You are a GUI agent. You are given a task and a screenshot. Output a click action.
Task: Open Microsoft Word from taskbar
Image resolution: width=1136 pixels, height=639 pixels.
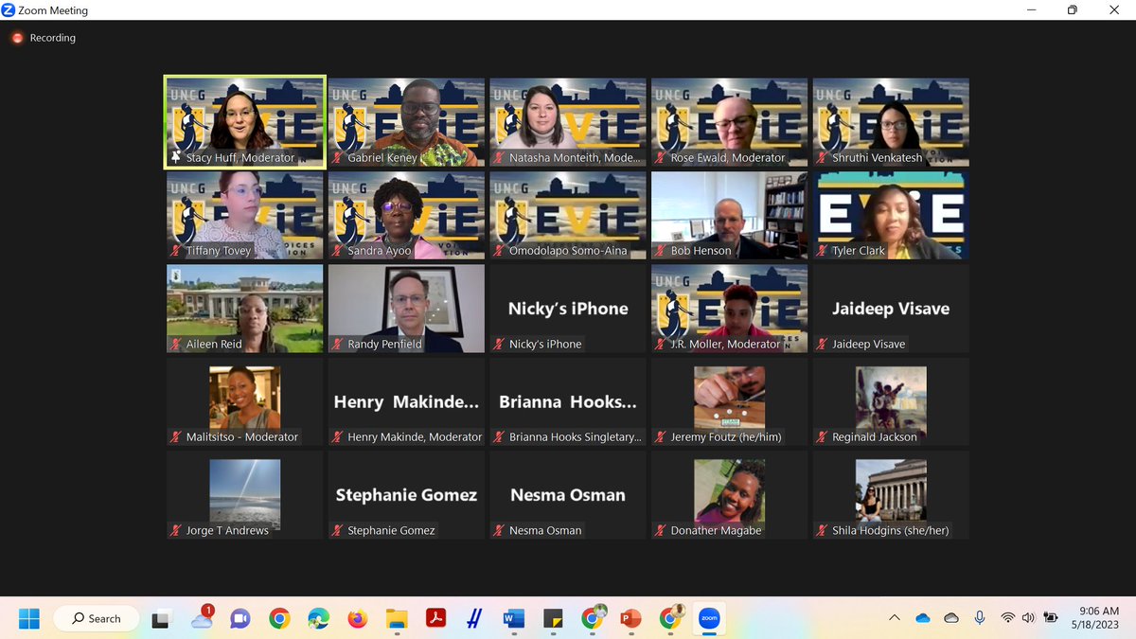pyautogui.click(x=513, y=619)
